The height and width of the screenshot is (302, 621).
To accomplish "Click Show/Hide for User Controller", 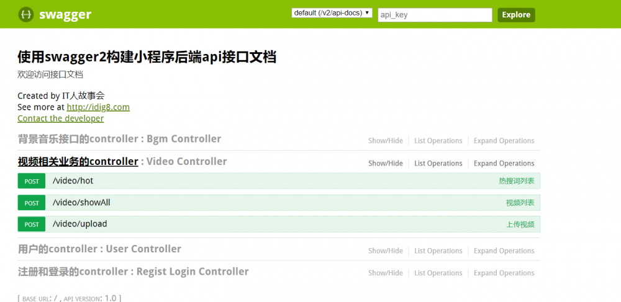I will (386, 251).
